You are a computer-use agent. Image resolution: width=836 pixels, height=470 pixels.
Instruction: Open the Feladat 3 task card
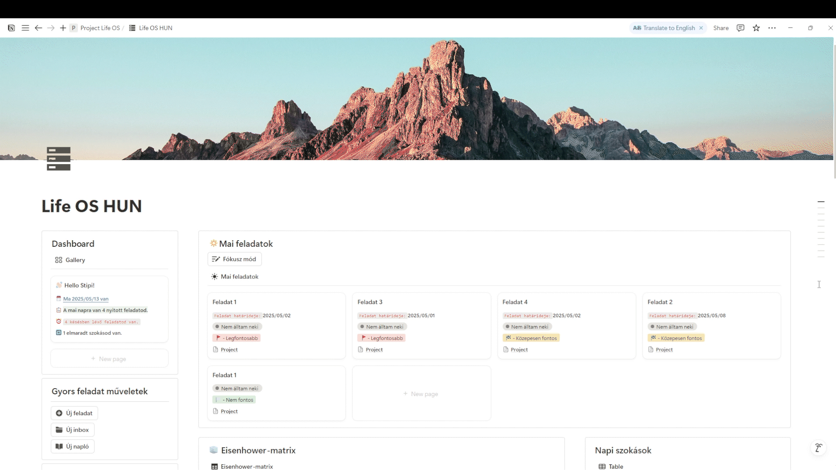pyautogui.click(x=421, y=326)
